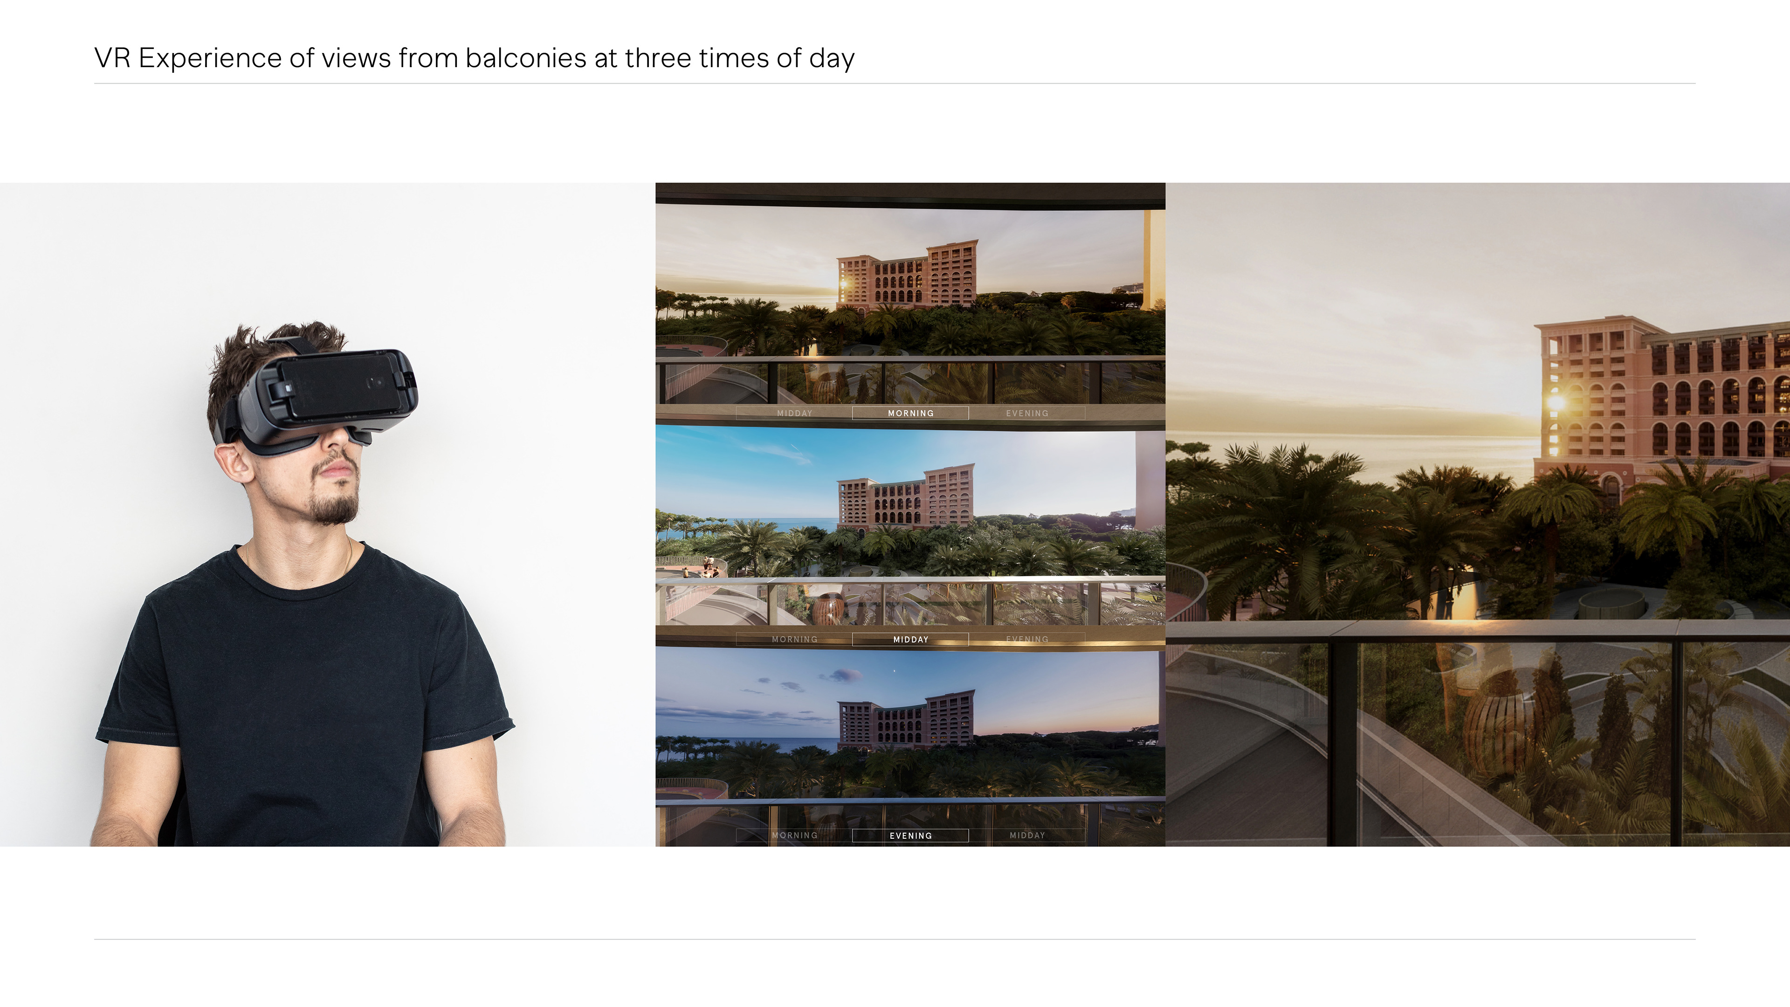Select the highlighted MORNING tab in top panel
This screenshot has width=1790, height=1007.
[x=910, y=413]
